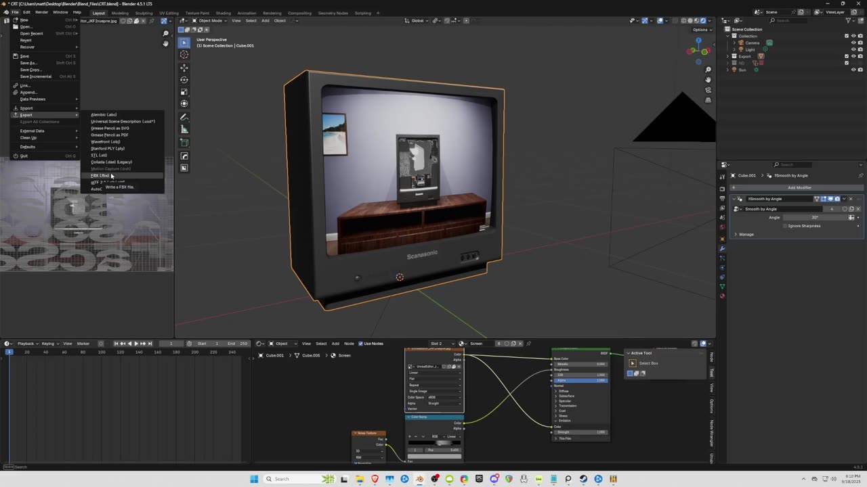
Task: Open the Material properties tab icon
Action: [x=722, y=296]
